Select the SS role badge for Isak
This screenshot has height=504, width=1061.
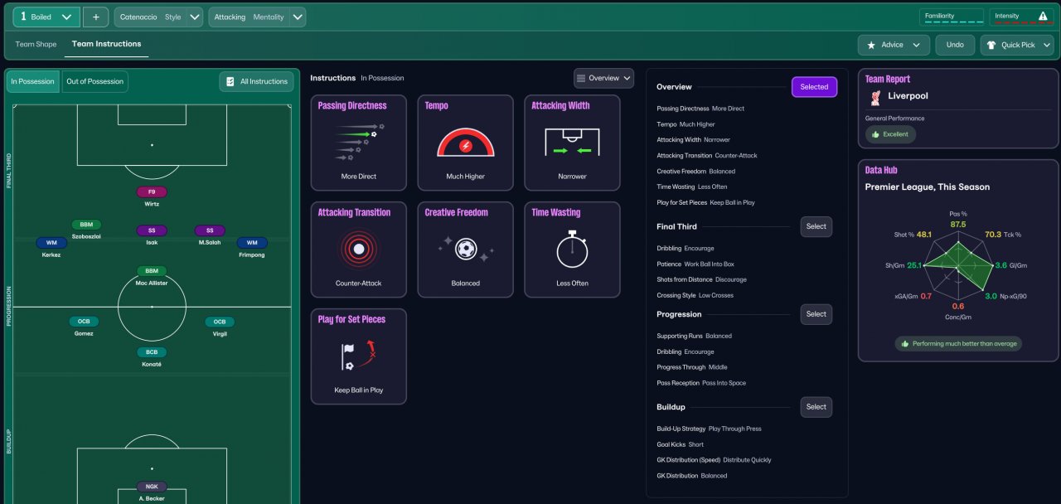(152, 230)
